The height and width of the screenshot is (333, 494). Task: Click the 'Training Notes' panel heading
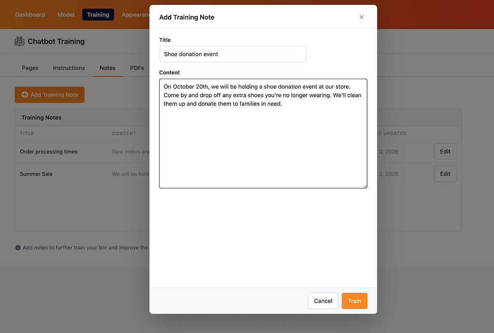coord(41,117)
